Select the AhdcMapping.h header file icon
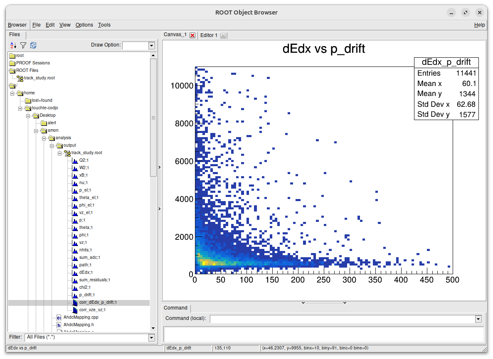This screenshot has width=493, height=359. coord(59,325)
